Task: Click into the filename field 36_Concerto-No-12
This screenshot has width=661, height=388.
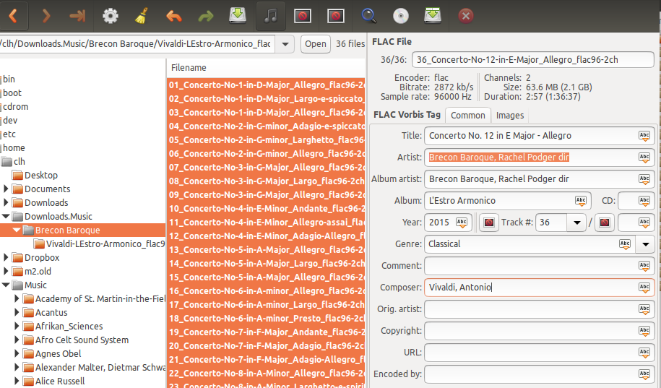Action: pos(533,59)
